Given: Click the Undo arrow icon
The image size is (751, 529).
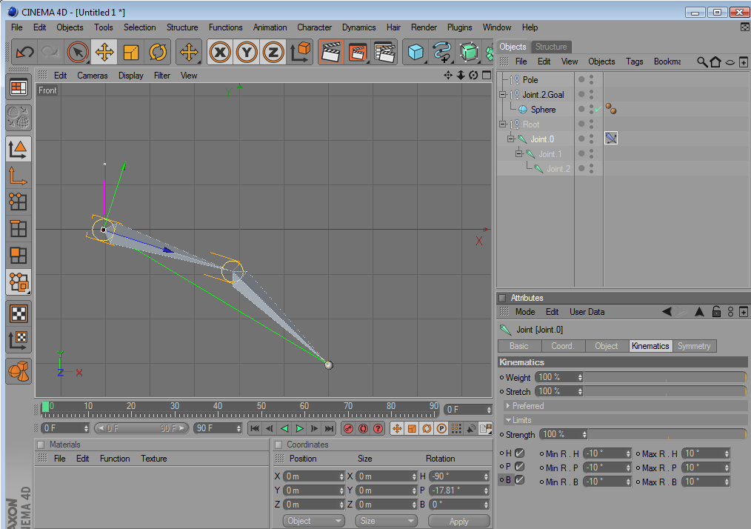Looking at the screenshot, I should [25, 52].
